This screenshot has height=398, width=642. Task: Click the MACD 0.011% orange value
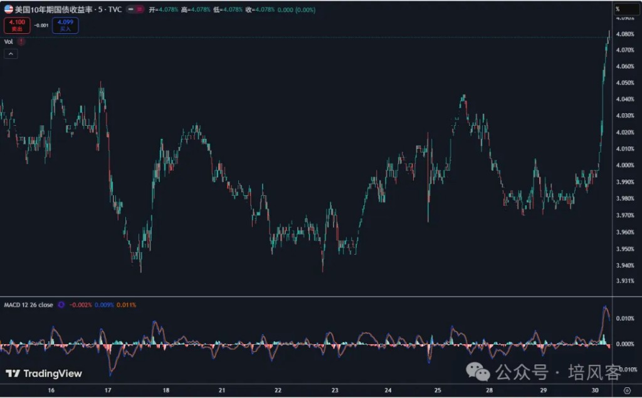pyautogui.click(x=126, y=305)
